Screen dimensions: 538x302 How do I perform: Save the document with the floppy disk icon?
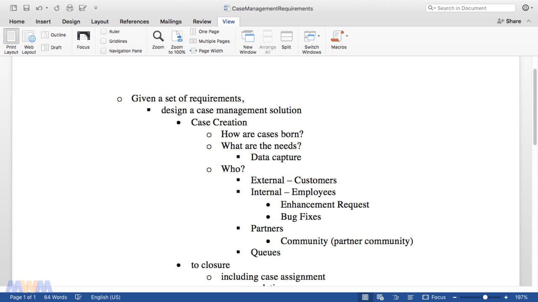tap(26, 8)
